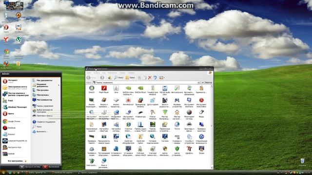This screenshot has width=312, height=175.
Task: Open Windows Messenger from Start menu
Action: click(x=16, y=107)
